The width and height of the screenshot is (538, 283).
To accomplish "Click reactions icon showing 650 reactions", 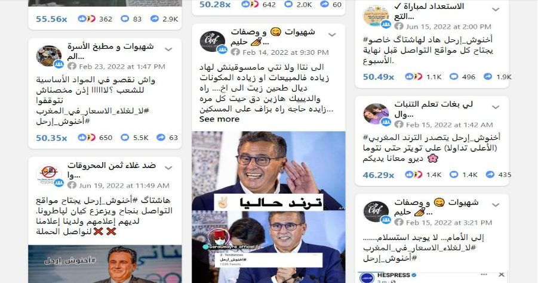I will (87, 138).
